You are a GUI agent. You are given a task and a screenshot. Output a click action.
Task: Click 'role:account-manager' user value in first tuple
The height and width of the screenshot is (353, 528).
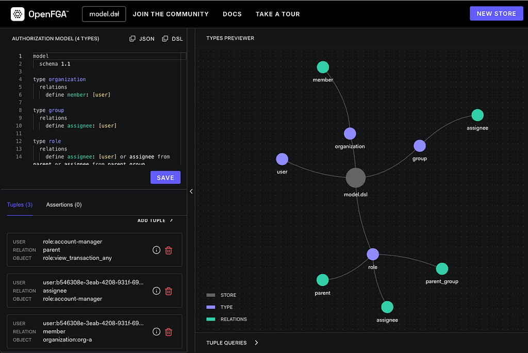72,242
